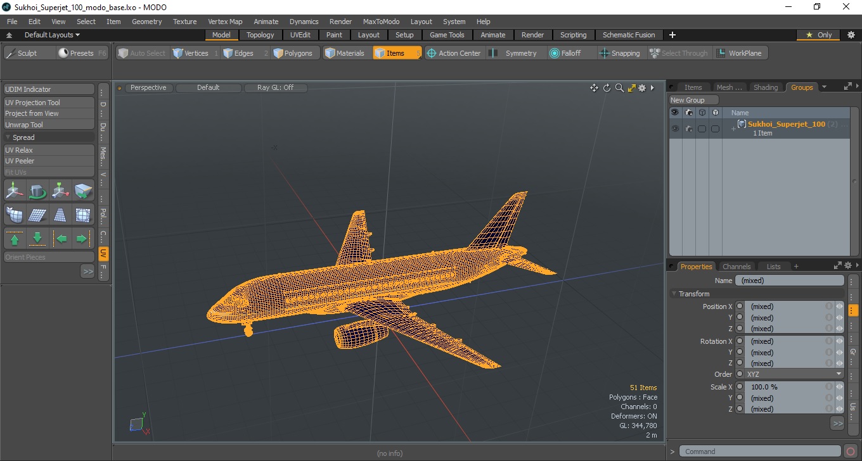The width and height of the screenshot is (862, 461).
Task: Click the trapezoid perspective grid icon
Action: [x=60, y=215]
